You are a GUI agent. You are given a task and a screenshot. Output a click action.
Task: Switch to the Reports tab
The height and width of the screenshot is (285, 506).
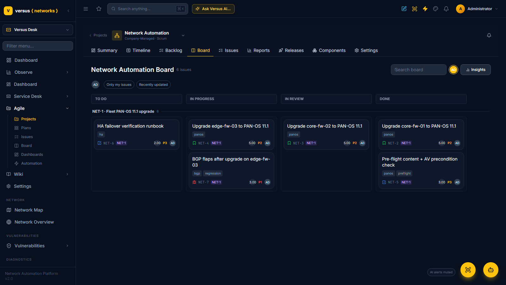coord(258,50)
